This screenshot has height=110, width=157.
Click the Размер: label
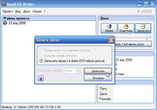click(105, 99)
